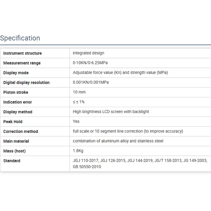Click the '10 mm' value cell
The height and width of the screenshot is (211, 211).
coord(79,92)
